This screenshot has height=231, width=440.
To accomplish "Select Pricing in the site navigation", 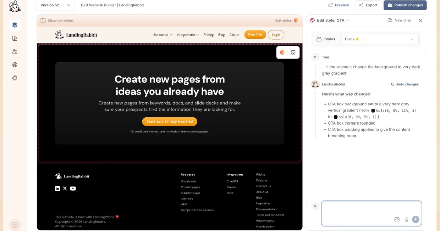I will click(x=208, y=35).
